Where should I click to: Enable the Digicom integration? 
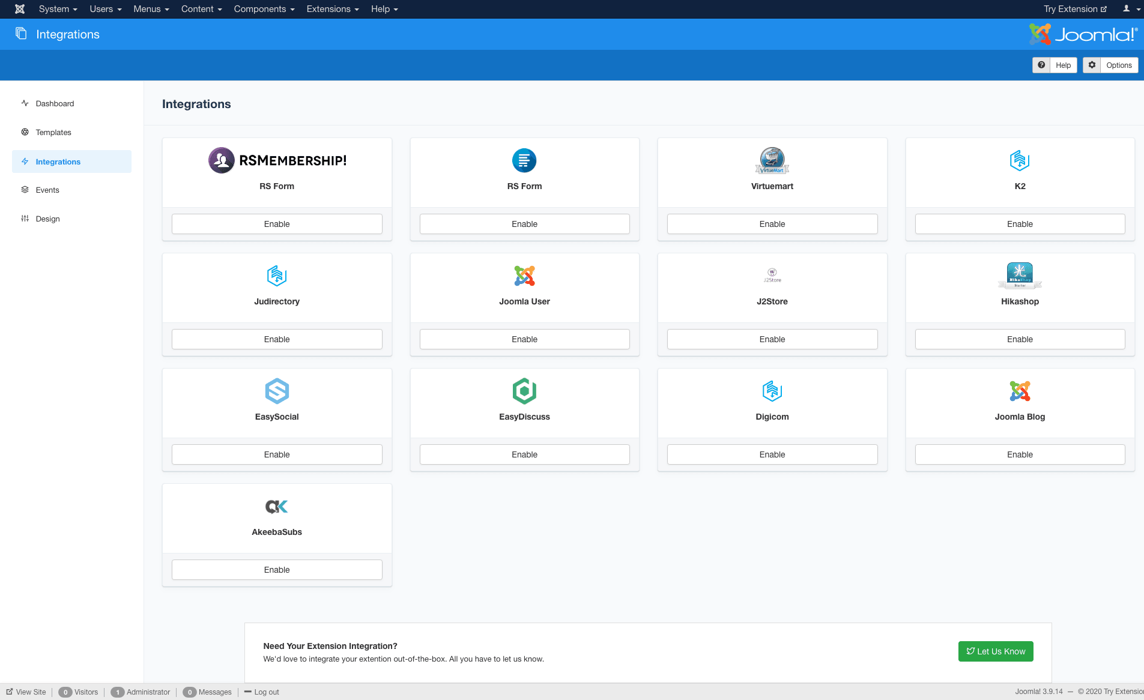pyautogui.click(x=772, y=454)
